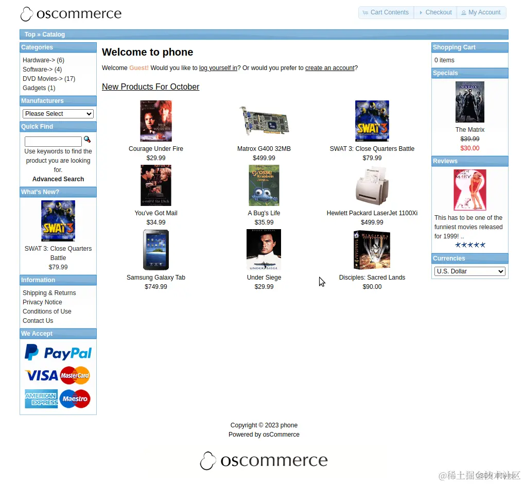Open the Under Siege product title
Screen dimensions: 524x484
[x=264, y=278]
